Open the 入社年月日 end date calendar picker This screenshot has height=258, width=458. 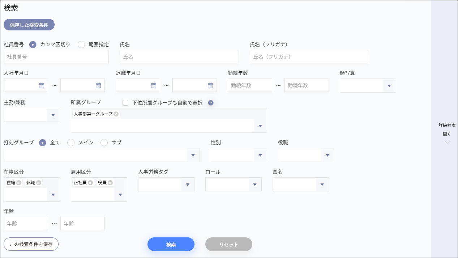coord(98,85)
